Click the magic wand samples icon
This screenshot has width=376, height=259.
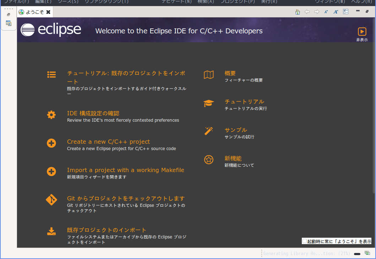[209, 131]
